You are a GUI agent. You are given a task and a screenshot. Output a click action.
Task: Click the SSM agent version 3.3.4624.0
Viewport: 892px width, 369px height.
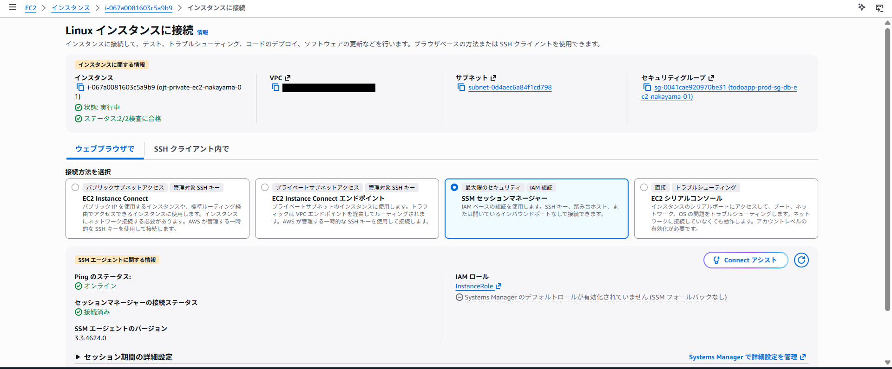click(x=91, y=338)
